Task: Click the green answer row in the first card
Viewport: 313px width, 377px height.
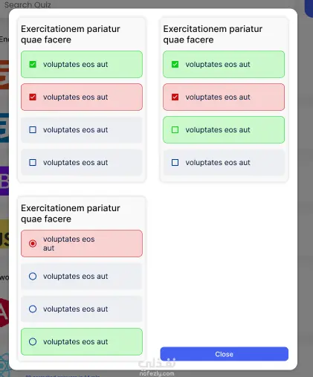Action: tap(82, 65)
